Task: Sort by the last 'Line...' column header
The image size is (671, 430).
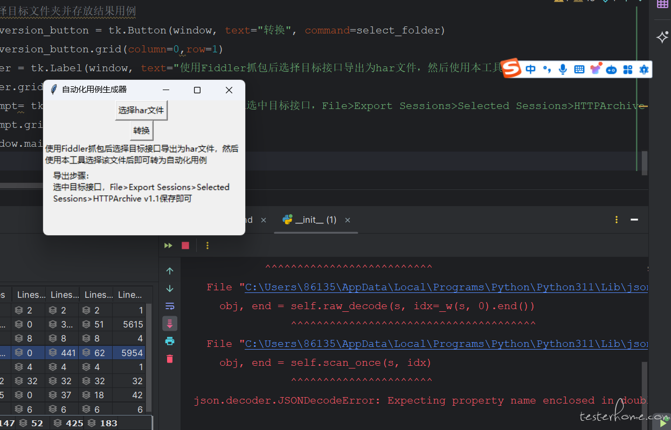Action: 130,295
